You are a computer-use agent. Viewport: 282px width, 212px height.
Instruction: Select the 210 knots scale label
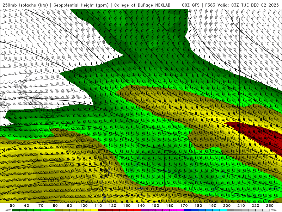pos(241,206)
